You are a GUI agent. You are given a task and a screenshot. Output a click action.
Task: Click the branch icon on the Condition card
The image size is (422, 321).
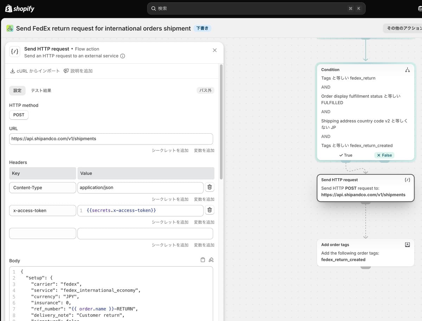coord(407,70)
